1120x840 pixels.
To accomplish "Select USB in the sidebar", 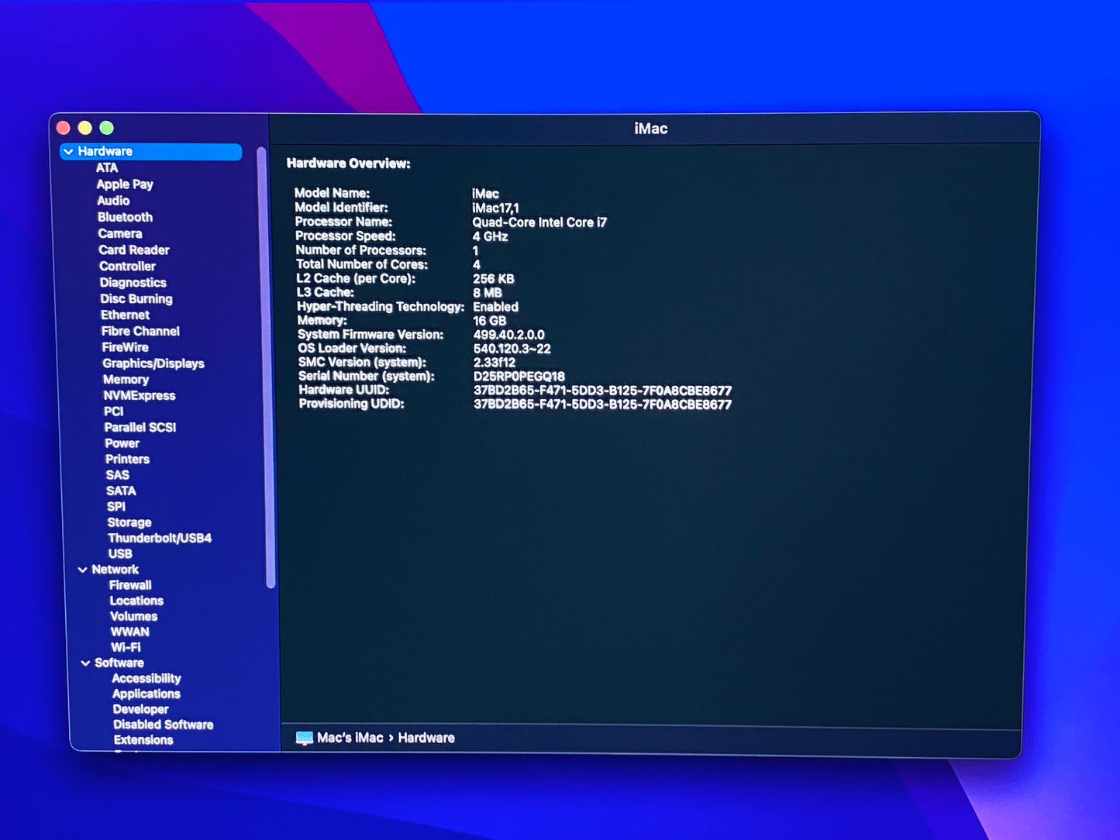I will pyautogui.click(x=120, y=553).
